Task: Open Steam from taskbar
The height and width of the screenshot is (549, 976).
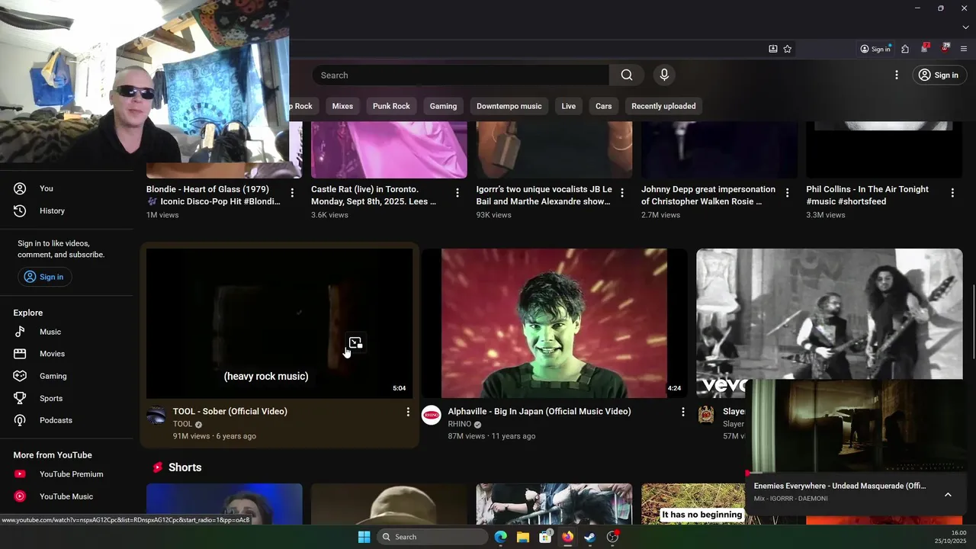Action: click(590, 537)
